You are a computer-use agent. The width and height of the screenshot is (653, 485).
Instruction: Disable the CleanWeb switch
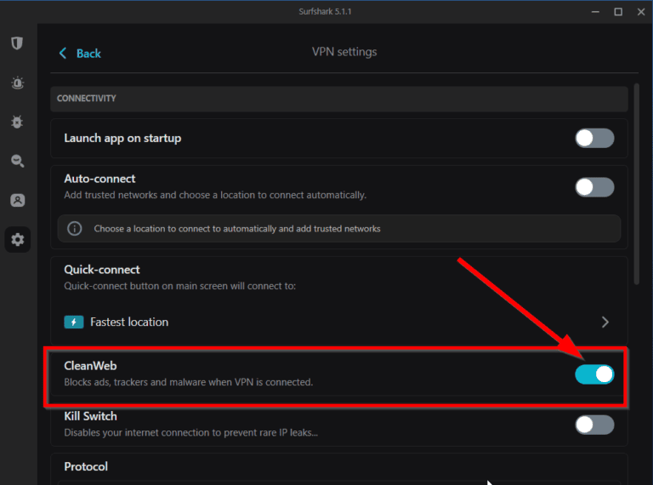pos(594,374)
